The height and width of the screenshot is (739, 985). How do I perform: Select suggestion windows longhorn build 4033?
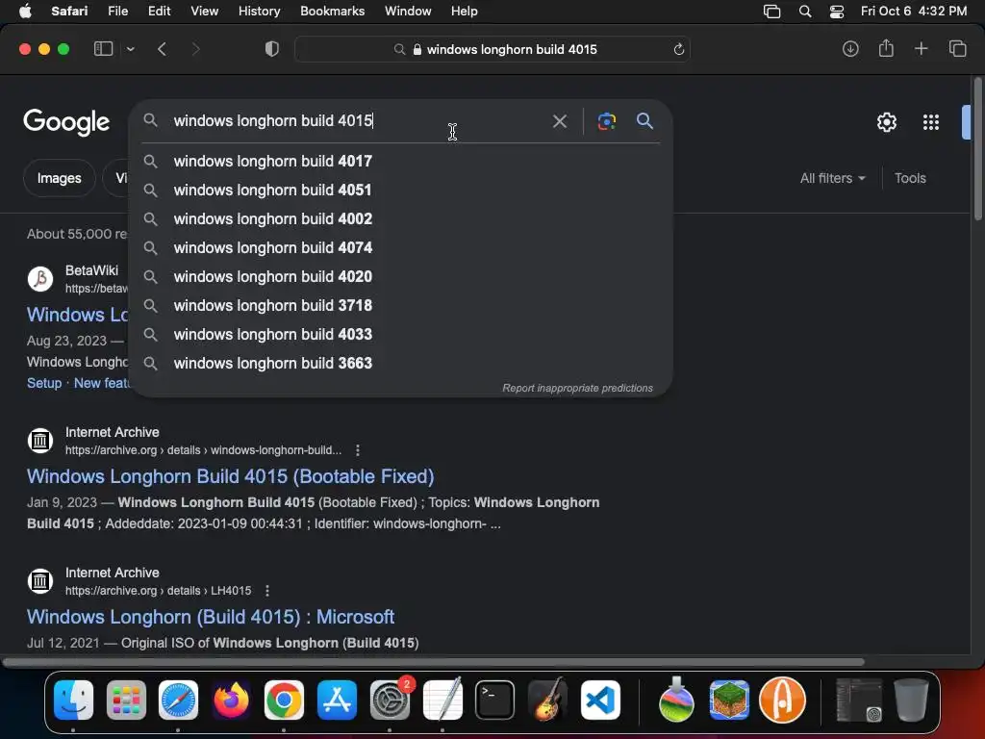(401, 334)
